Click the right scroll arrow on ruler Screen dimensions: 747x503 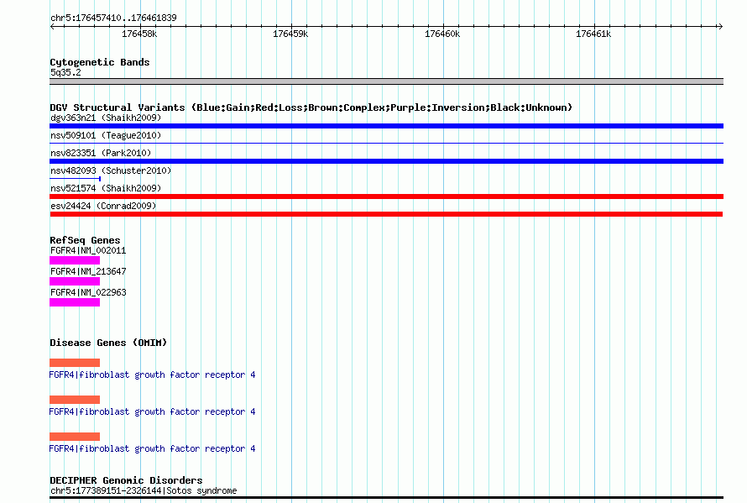pos(720,27)
